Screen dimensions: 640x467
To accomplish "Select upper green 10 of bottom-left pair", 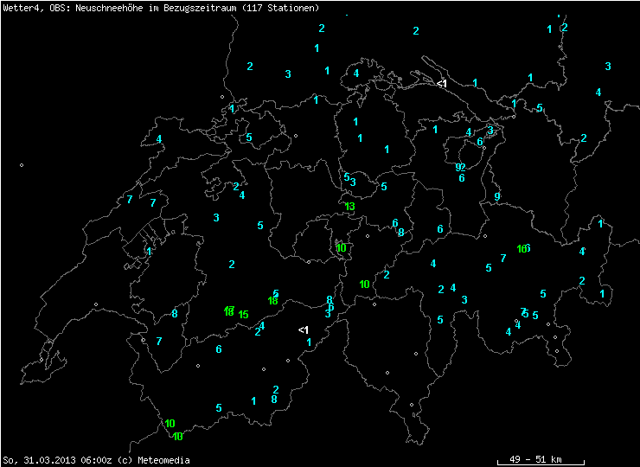I will click(x=170, y=424).
